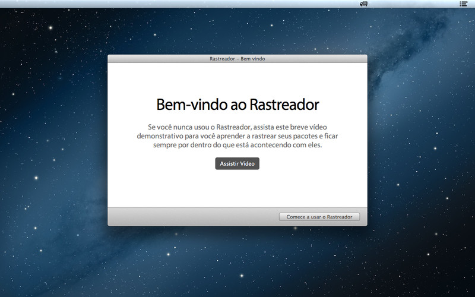Screen dimensions: 475x297
Task: Click the Rastreador – Bem vindo title
Action: click(237, 59)
